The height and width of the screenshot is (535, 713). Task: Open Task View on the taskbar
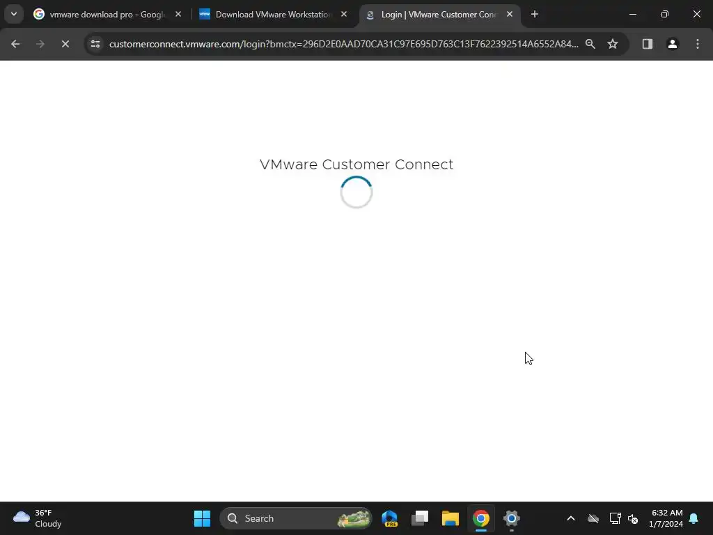click(420, 518)
